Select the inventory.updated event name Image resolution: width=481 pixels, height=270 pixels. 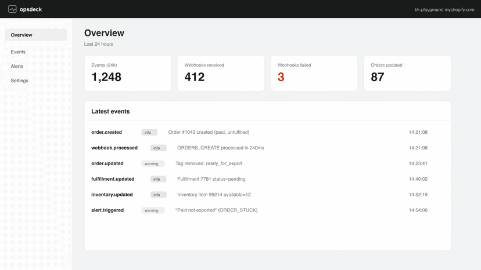(x=112, y=195)
